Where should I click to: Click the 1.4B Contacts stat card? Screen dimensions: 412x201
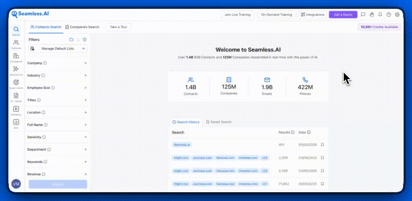(191, 86)
